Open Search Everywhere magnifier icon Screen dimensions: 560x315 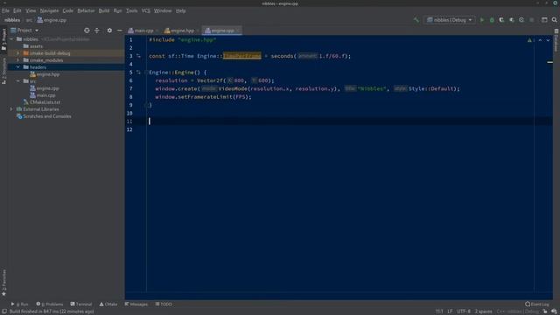point(554,20)
